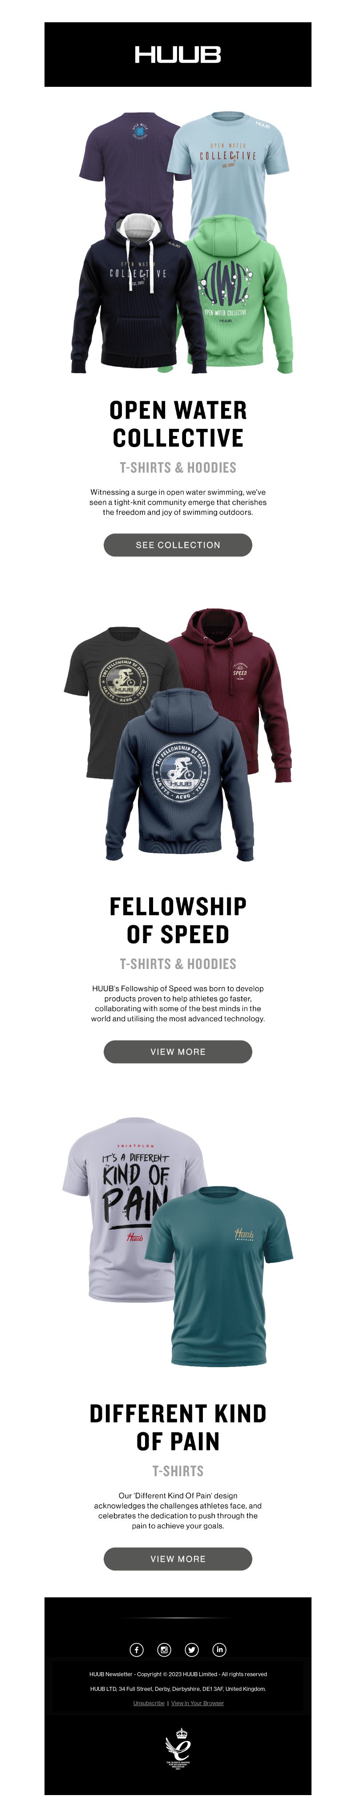This screenshot has width=356, height=1812.
Task: Select the navy Collective hoodie with white hood
Action: coord(133,295)
